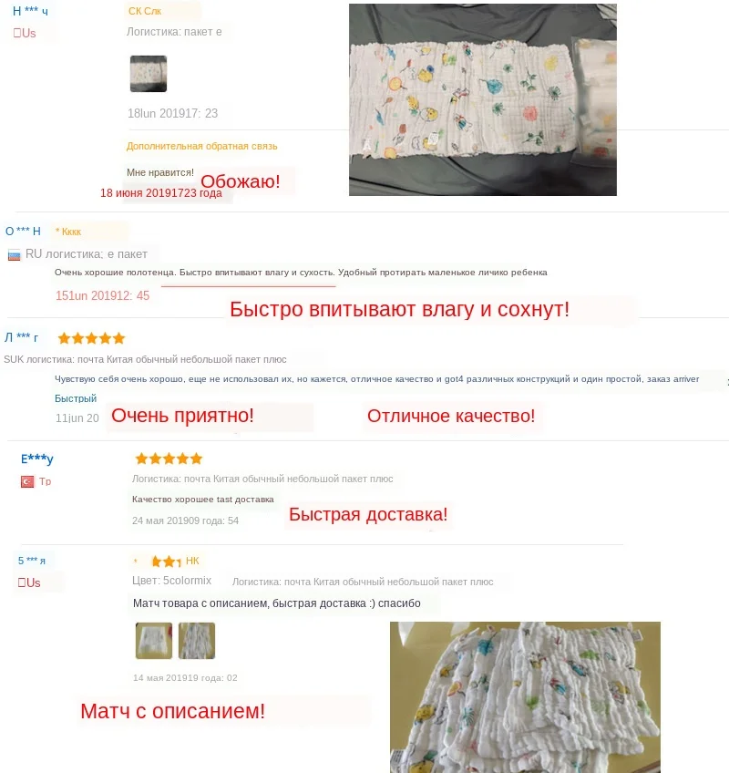Click the large colorful muslin towel photo
729x773 pixels.
(x=483, y=99)
